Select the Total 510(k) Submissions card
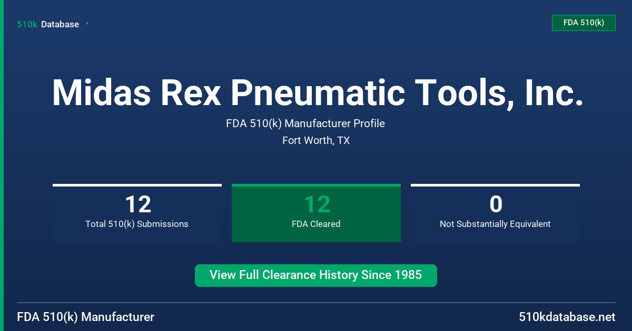The width and height of the screenshot is (632, 331). (x=137, y=213)
